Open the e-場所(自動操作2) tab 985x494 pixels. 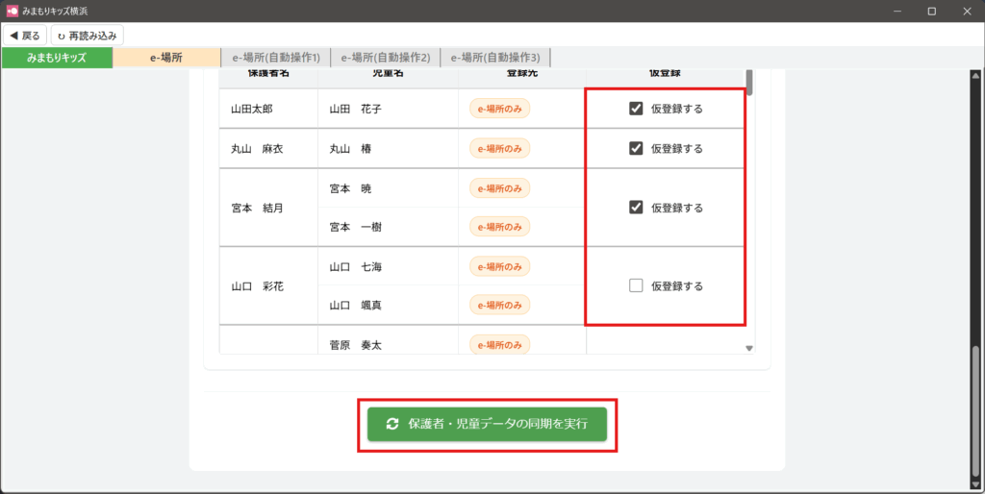(x=385, y=58)
